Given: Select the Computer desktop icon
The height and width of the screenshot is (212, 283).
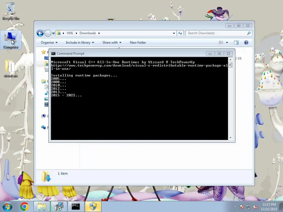Looking at the screenshot, I should click(11, 40).
